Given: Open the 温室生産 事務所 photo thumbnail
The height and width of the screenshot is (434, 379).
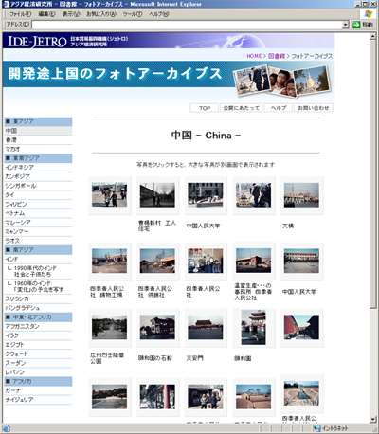Looking at the screenshot, I should [254, 262].
